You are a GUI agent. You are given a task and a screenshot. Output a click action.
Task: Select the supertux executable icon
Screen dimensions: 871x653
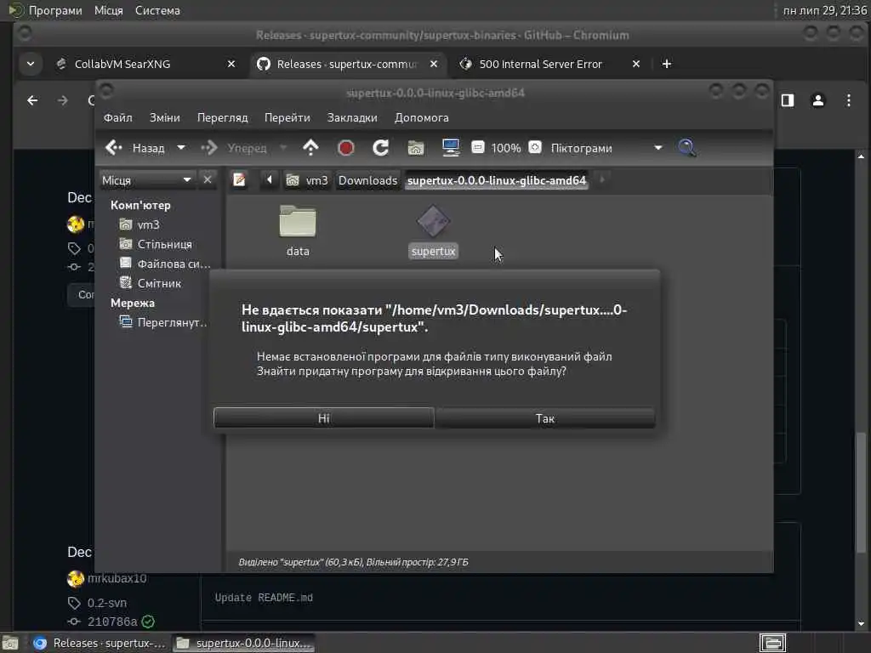coord(433,222)
